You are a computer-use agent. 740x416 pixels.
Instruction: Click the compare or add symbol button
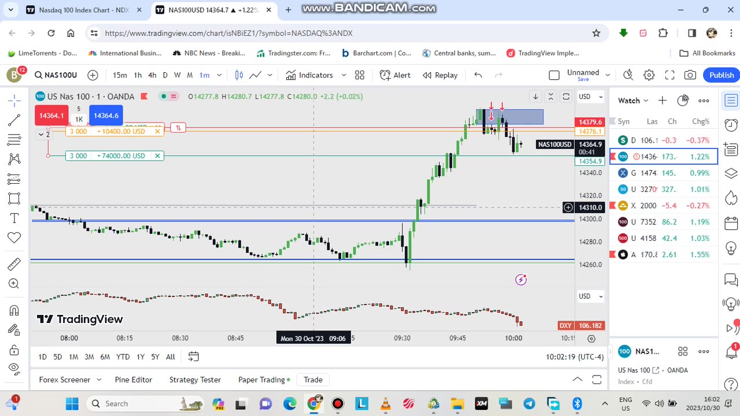tap(92, 75)
